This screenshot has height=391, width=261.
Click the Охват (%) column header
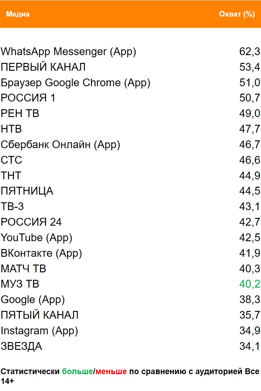tap(237, 14)
